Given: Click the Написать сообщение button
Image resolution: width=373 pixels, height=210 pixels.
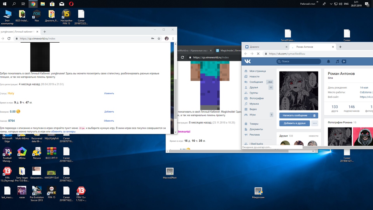Looking at the screenshot, I should point(295,116).
